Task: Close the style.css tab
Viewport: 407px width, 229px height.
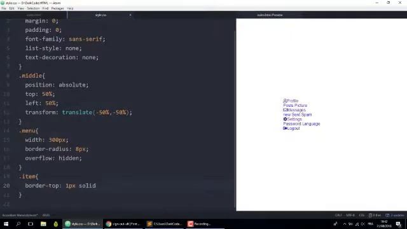Action: click(130, 15)
